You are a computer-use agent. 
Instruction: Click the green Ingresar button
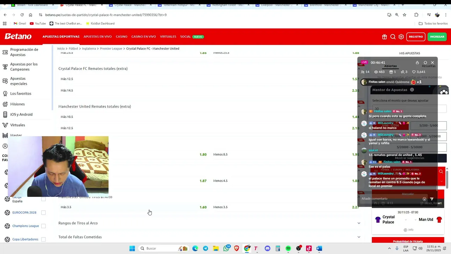[x=437, y=37]
